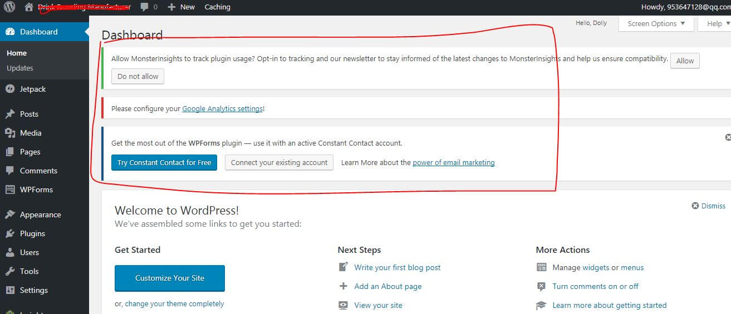Click change your theme completely link
This screenshot has width=731, height=314.
coord(174,304)
